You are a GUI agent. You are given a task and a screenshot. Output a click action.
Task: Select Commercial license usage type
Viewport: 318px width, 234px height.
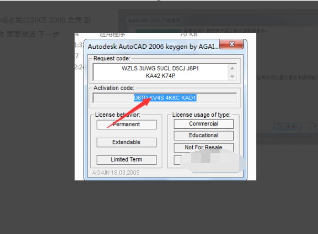pyautogui.click(x=204, y=124)
